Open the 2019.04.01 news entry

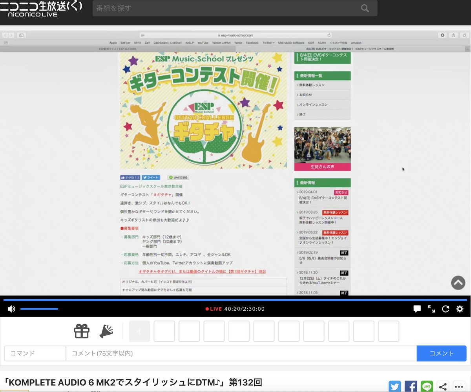click(x=322, y=198)
